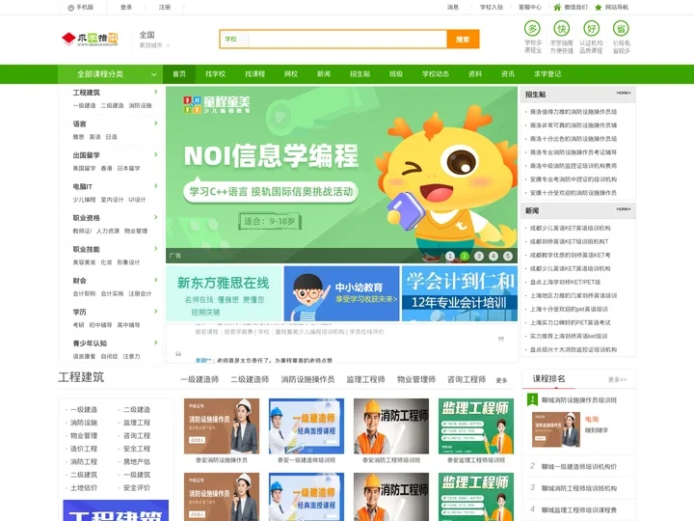Open the NOI信息学编程 main banner
The image size is (694, 521).
pyautogui.click(x=341, y=175)
